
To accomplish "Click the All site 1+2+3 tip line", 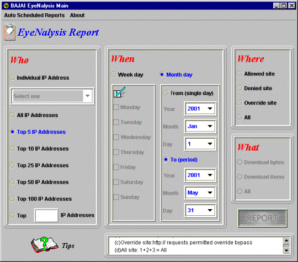I will [141, 250].
